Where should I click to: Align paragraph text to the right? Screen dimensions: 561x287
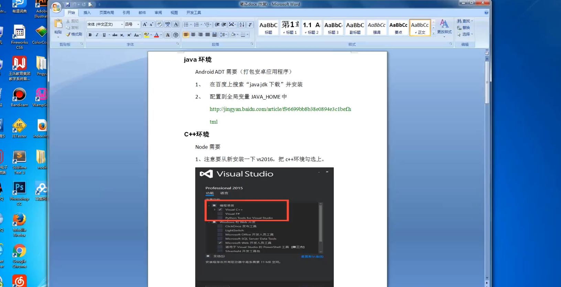pyautogui.click(x=201, y=35)
